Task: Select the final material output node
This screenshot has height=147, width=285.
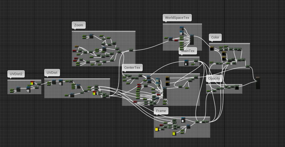Action: tap(258, 83)
